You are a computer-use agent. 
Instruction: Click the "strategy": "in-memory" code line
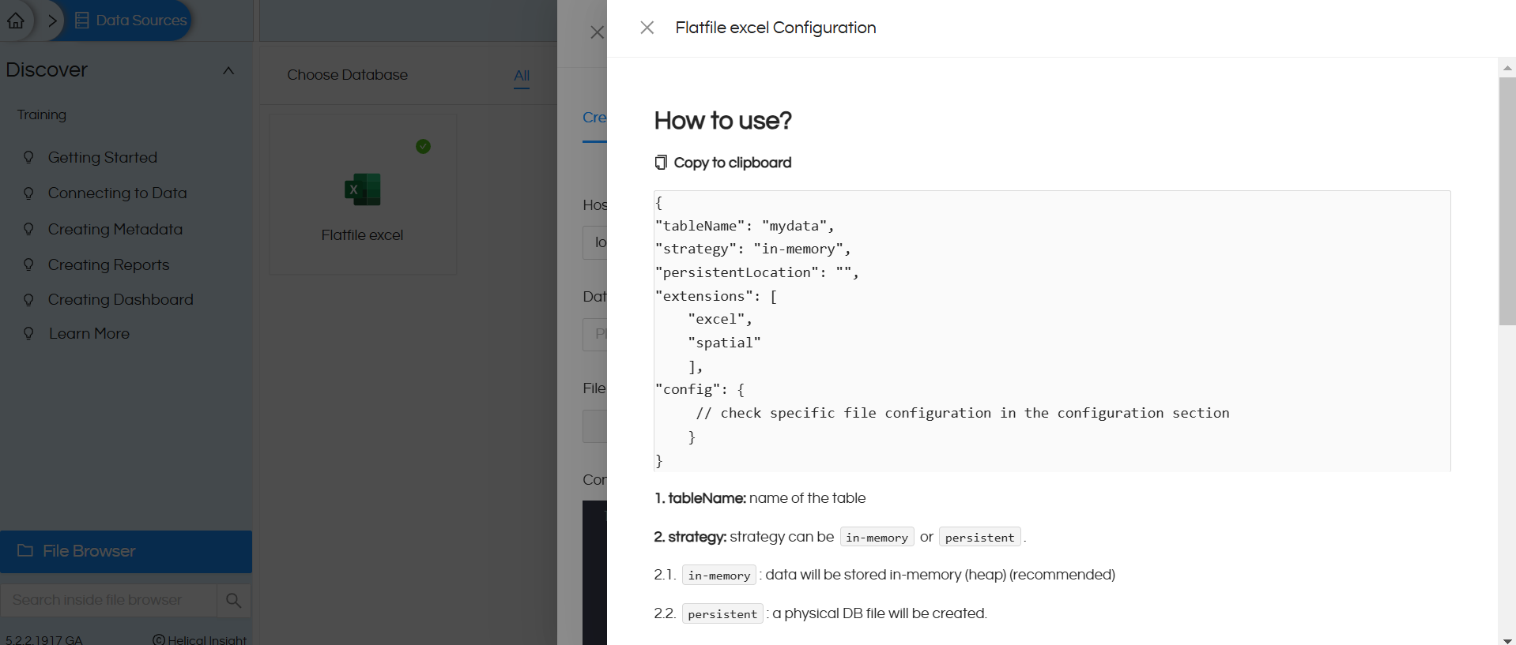[x=753, y=249]
